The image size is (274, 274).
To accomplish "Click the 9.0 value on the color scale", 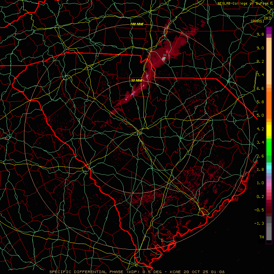I will [x=260, y=48].
